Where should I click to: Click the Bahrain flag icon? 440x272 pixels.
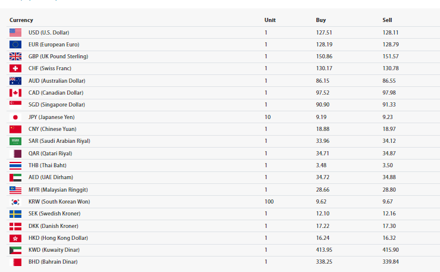[x=15, y=262]
